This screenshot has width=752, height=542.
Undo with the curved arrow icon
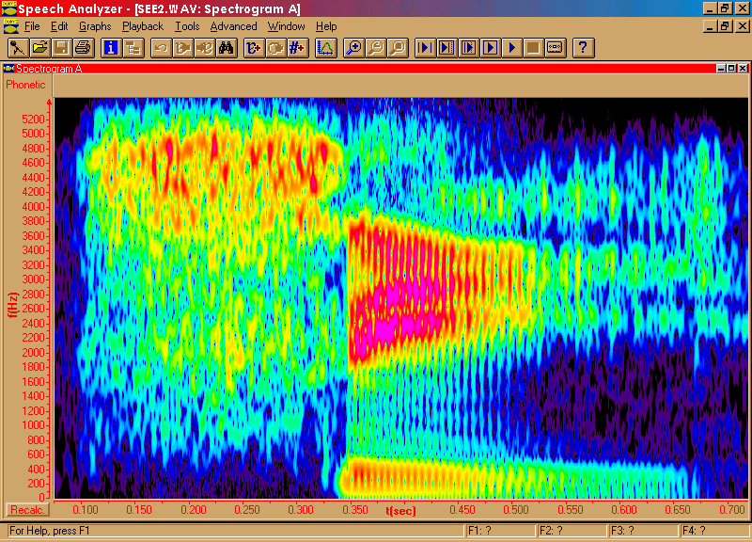pos(161,48)
